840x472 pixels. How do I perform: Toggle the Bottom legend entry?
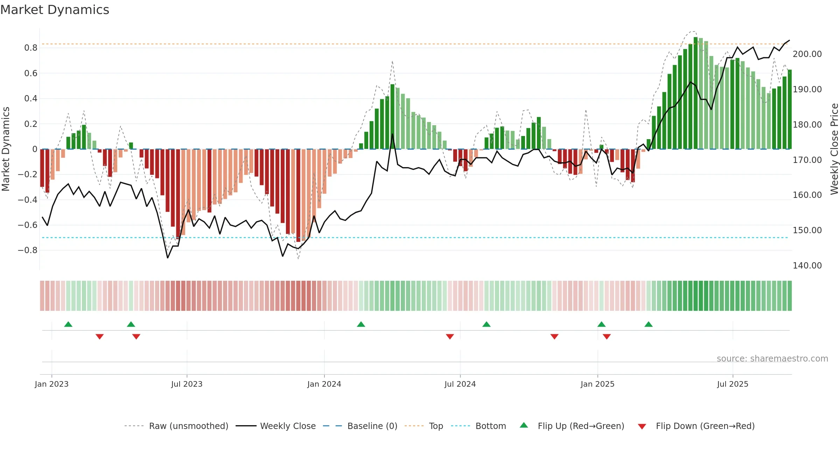[478, 426]
